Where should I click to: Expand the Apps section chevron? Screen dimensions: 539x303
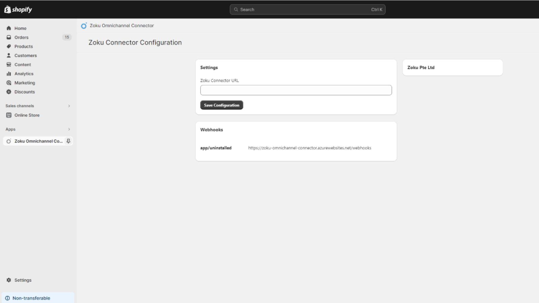69,129
